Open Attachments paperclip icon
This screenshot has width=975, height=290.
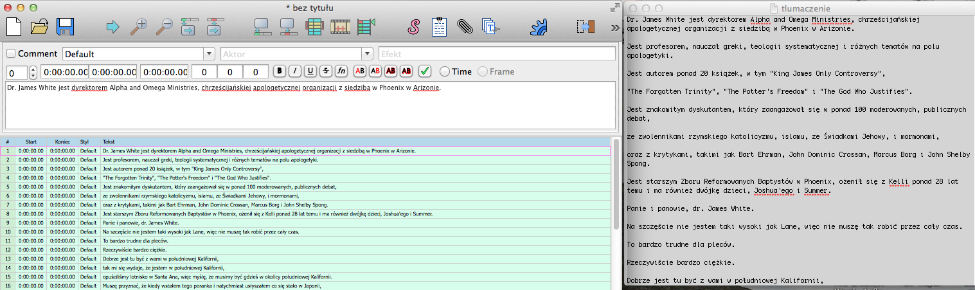pyautogui.click(x=464, y=27)
